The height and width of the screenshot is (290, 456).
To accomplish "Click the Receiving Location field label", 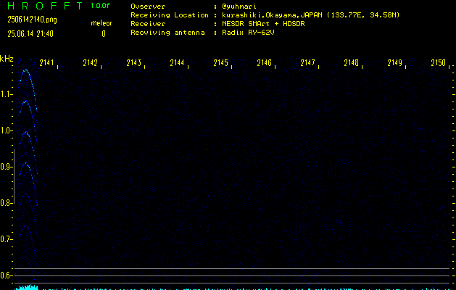I will (170, 15).
